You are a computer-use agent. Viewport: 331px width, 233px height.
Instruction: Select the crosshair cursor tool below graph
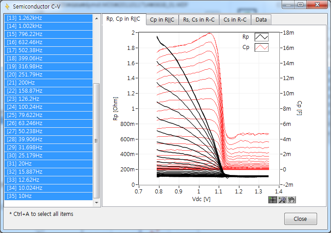273,200
